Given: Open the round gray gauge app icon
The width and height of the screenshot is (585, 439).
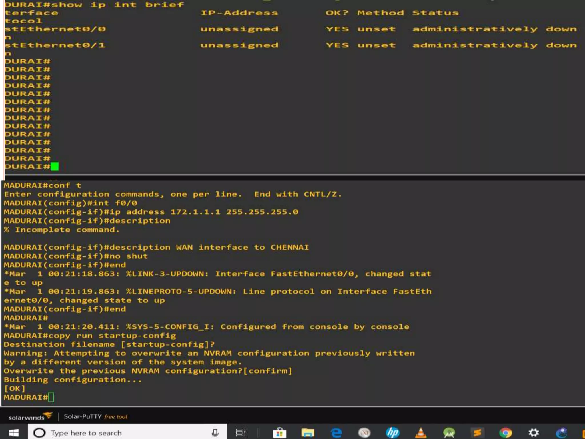Looking at the screenshot, I should [364, 433].
